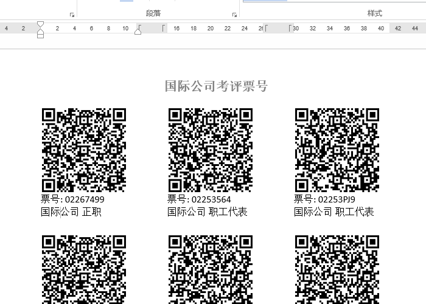
Task: Select the QR code above ticket 02267499
Action: pyautogui.click(x=84, y=150)
